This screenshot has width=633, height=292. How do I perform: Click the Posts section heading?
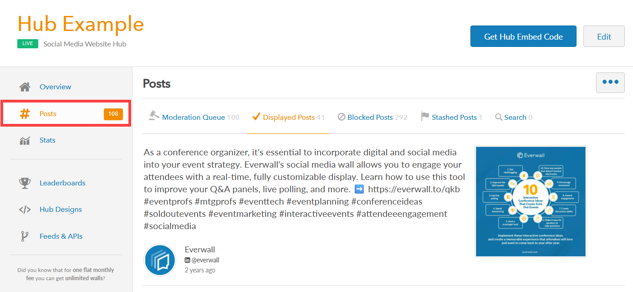coord(157,84)
